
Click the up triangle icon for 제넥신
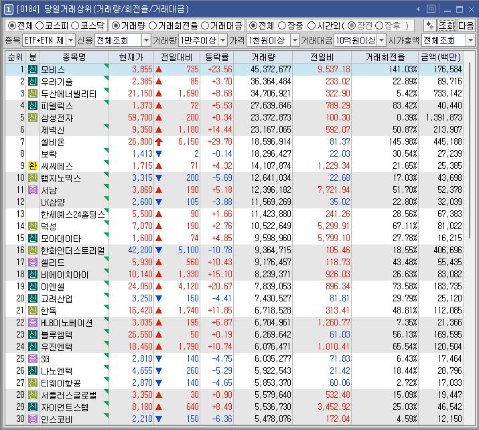tap(159, 129)
